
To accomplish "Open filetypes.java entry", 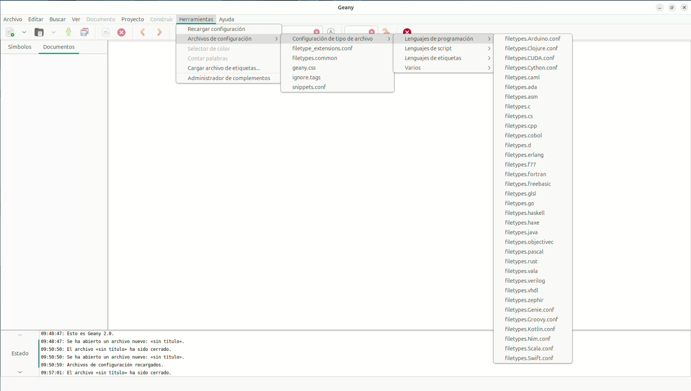I will coord(533,232).
